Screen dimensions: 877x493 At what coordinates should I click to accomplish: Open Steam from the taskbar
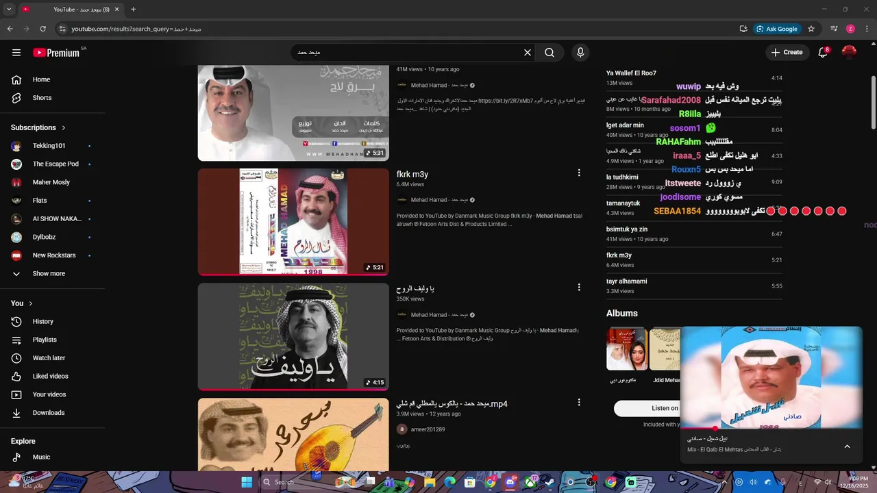point(549,482)
